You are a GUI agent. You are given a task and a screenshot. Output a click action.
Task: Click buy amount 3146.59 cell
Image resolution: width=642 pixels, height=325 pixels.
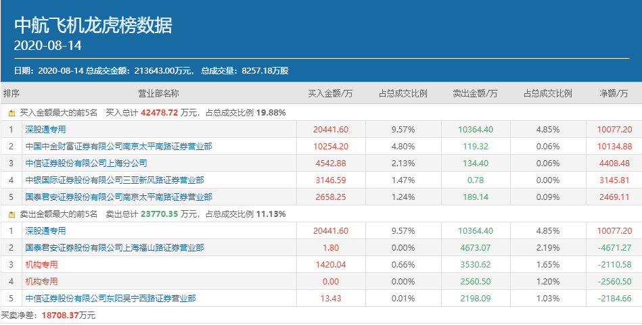pyautogui.click(x=331, y=180)
